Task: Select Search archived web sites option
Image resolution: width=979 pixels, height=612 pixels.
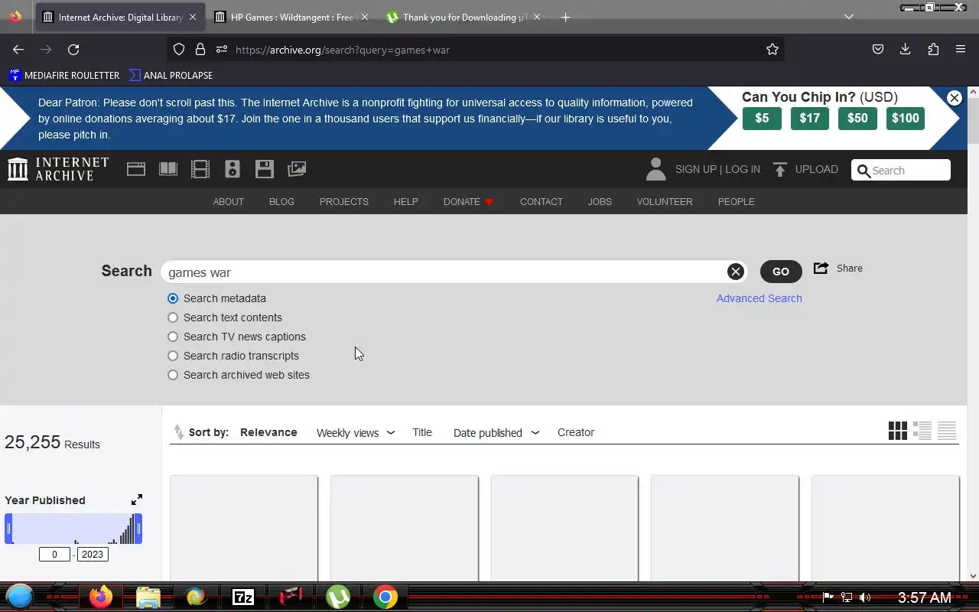Action: (x=173, y=375)
